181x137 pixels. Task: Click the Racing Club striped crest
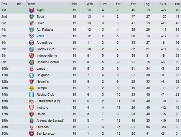(x=32, y=94)
